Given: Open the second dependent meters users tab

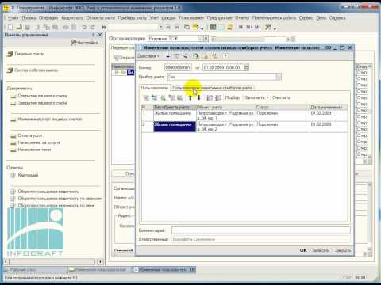Looking at the screenshot, I should click(x=212, y=88).
